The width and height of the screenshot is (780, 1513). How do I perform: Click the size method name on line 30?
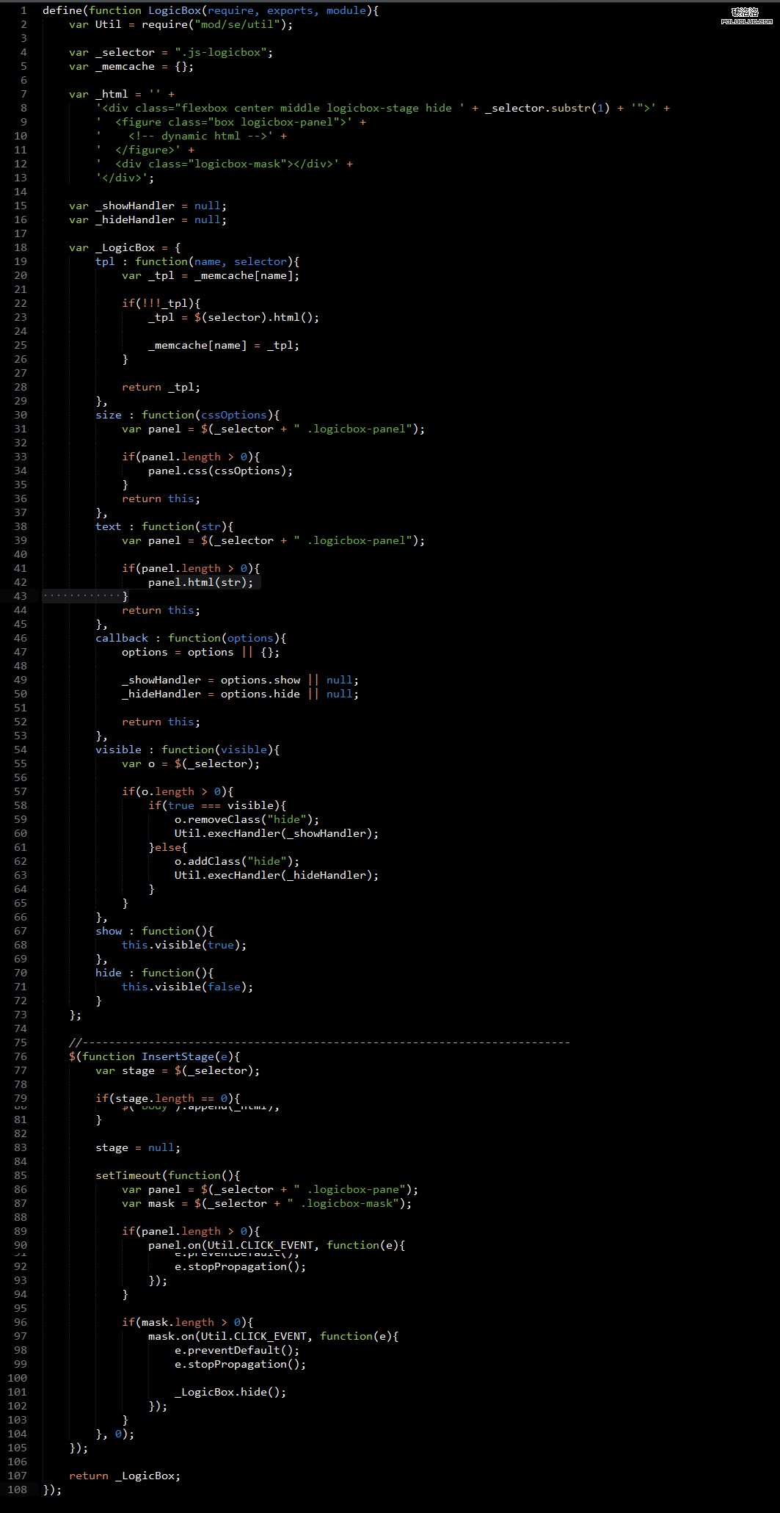[x=109, y=415]
